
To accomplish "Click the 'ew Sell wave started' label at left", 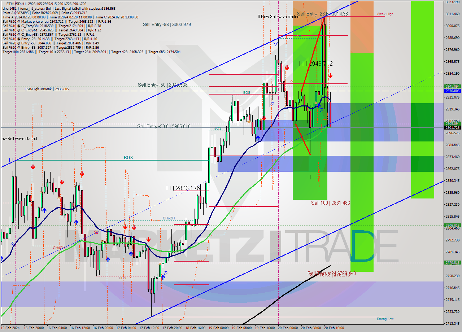I will [19, 139].
